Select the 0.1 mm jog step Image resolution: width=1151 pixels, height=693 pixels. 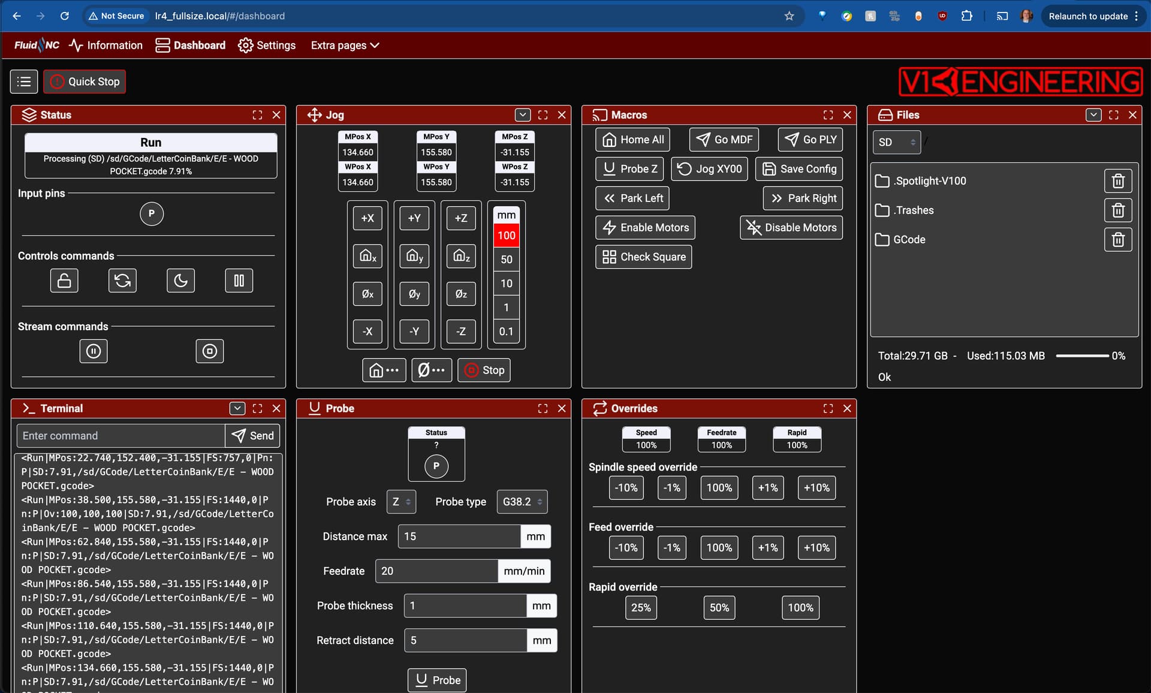tap(507, 332)
